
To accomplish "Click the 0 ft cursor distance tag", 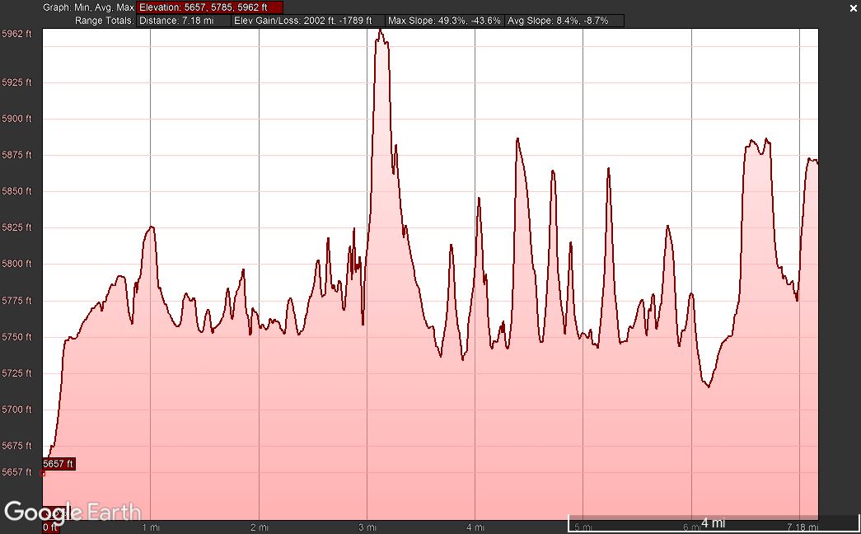I will (x=50, y=527).
